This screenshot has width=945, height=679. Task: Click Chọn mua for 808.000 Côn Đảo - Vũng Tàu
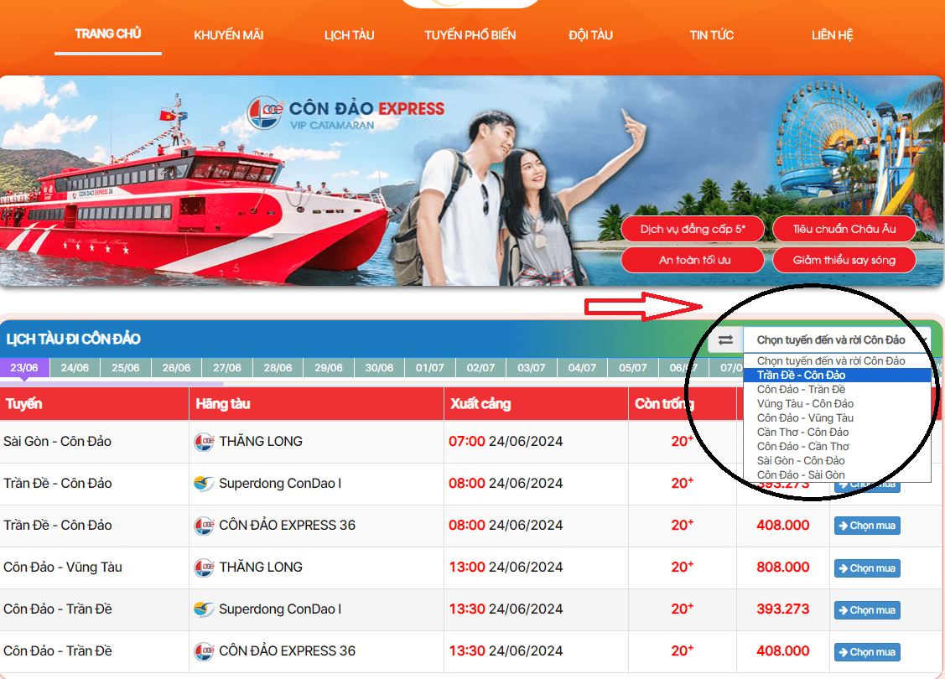867,568
